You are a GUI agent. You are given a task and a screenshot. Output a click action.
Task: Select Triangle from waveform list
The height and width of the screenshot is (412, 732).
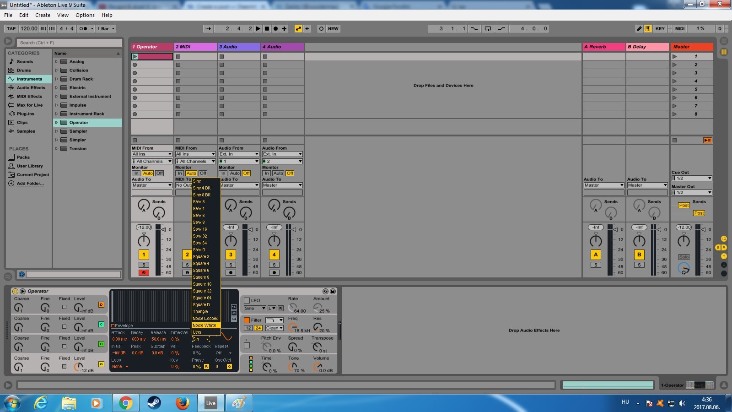206,312
